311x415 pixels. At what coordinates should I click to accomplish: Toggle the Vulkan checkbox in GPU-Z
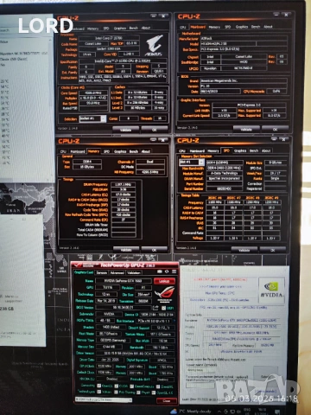click(99, 392)
